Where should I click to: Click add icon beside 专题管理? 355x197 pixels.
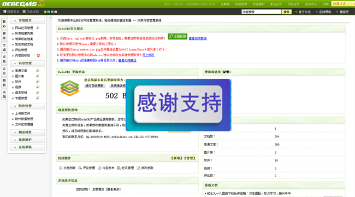tap(38, 98)
